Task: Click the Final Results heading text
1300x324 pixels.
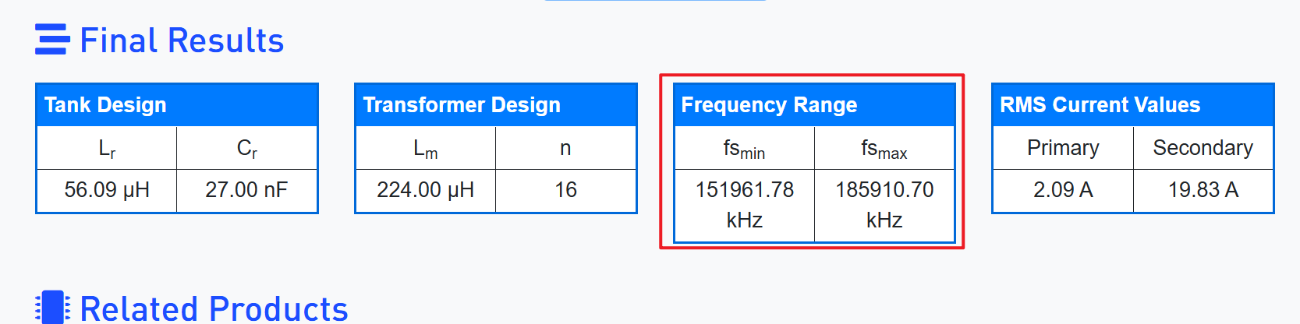Action: [x=182, y=40]
